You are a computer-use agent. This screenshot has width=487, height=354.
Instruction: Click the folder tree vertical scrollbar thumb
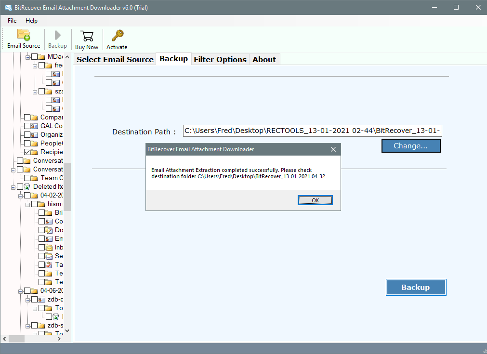pos(67,187)
